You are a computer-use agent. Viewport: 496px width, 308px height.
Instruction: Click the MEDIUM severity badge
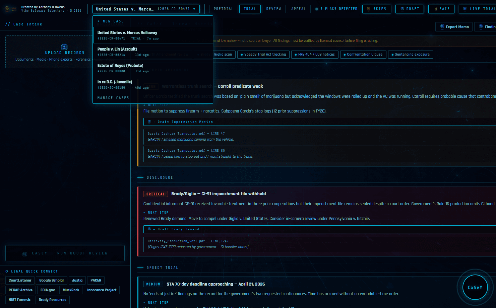153,284
